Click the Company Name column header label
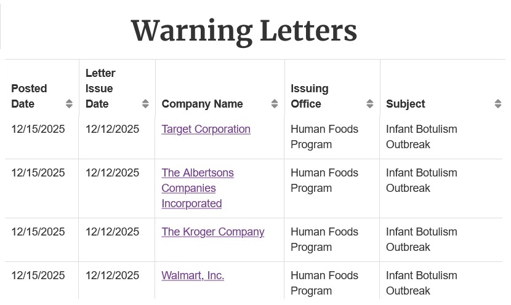Screen dimensions: 511x305 click(x=202, y=104)
